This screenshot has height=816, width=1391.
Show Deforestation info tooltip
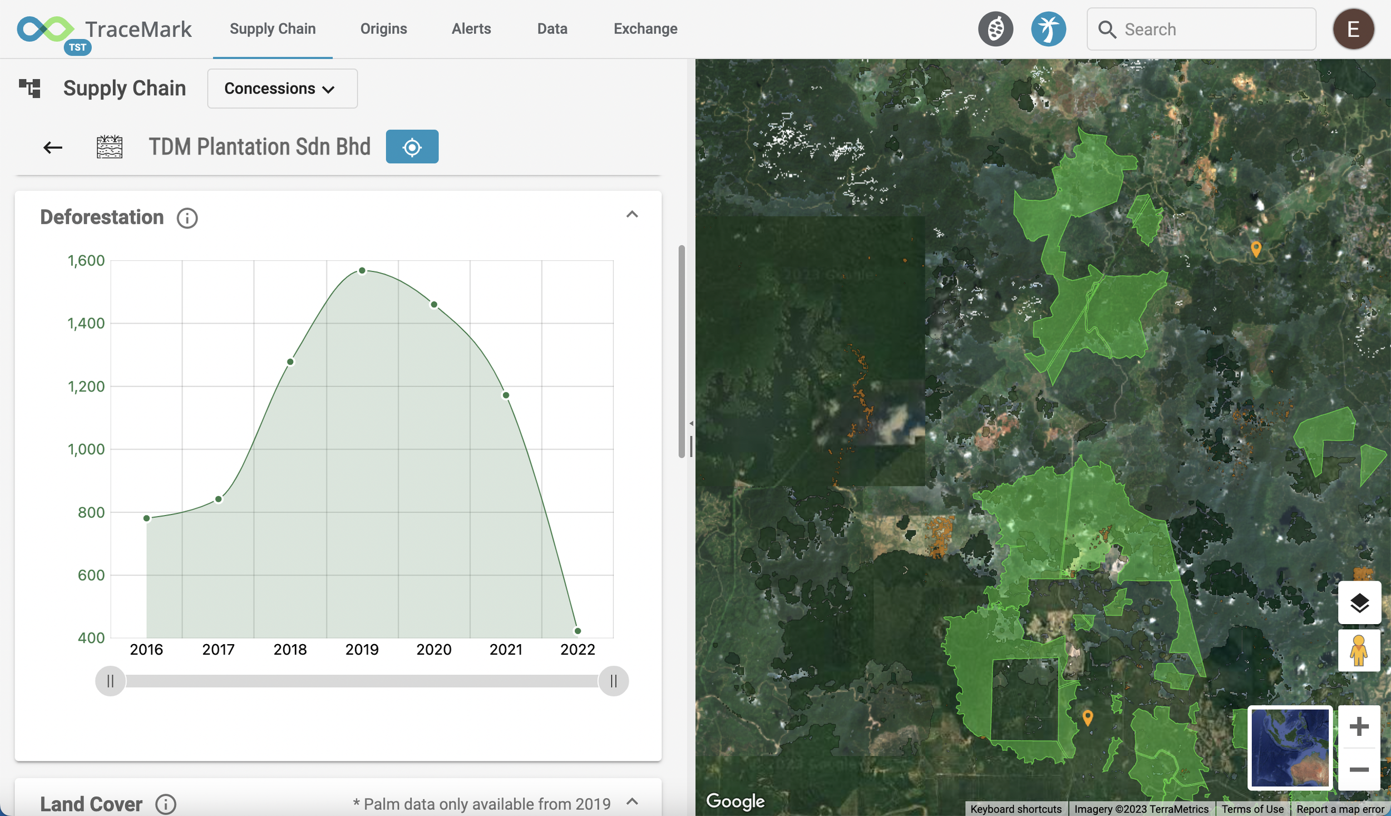(x=187, y=218)
